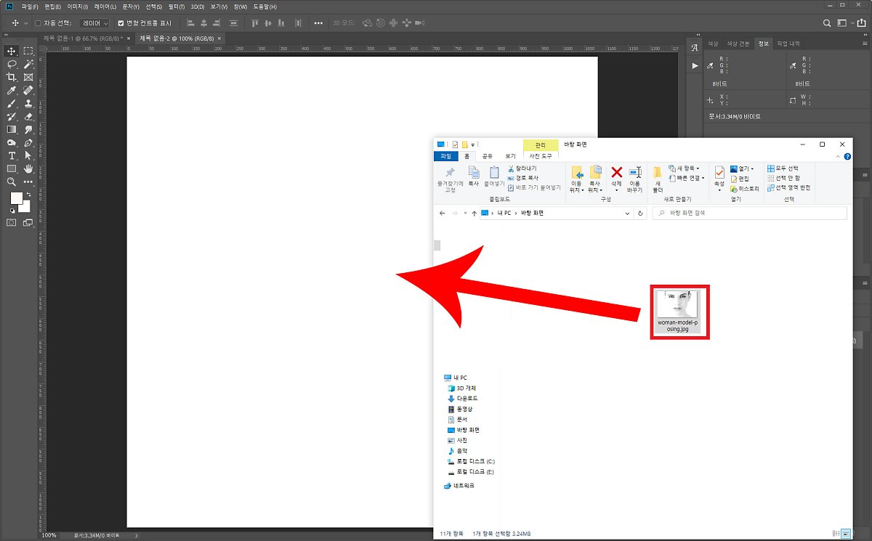Open the 필터(T) menu
Image resolution: width=872 pixels, height=541 pixels.
[176, 7]
